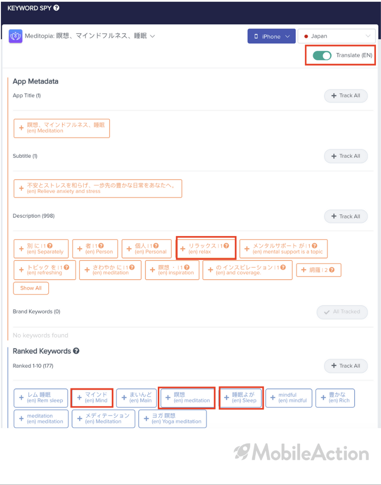Open the iPhone device dropdown
The height and width of the screenshot is (485, 381).
click(x=271, y=36)
